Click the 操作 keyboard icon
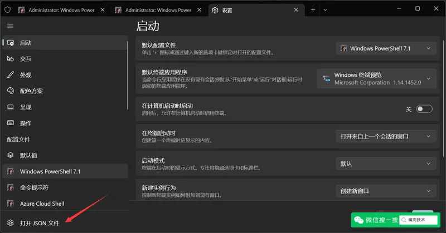The image size is (446, 233). pyautogui.click(x=11, y=123)
